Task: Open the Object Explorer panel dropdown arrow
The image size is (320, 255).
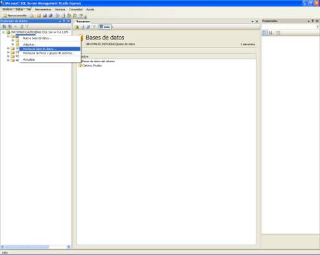Action: pyautogui.click(x=60, y=21)
